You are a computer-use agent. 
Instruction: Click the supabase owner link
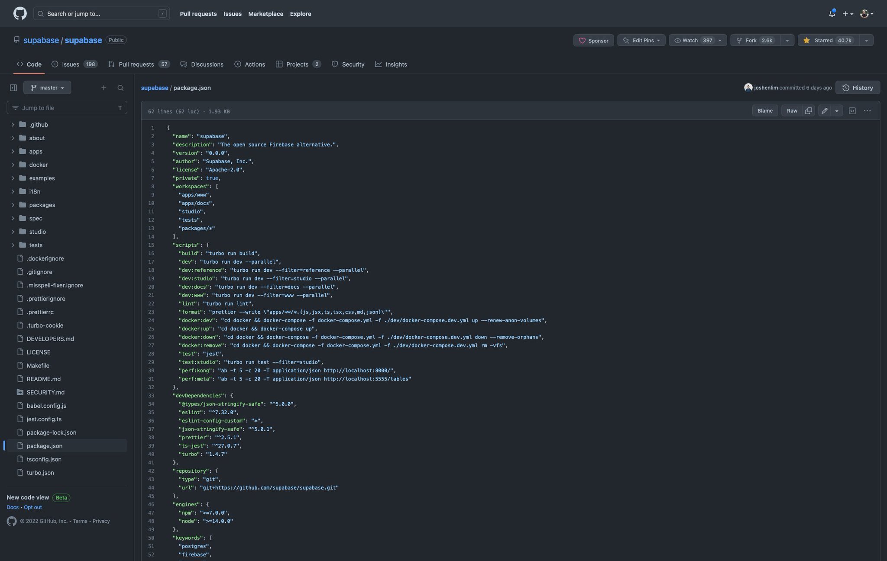41,40
